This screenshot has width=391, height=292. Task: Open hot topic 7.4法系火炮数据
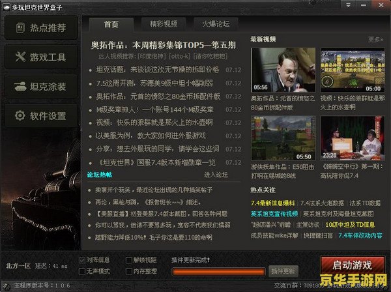point(322,203)
